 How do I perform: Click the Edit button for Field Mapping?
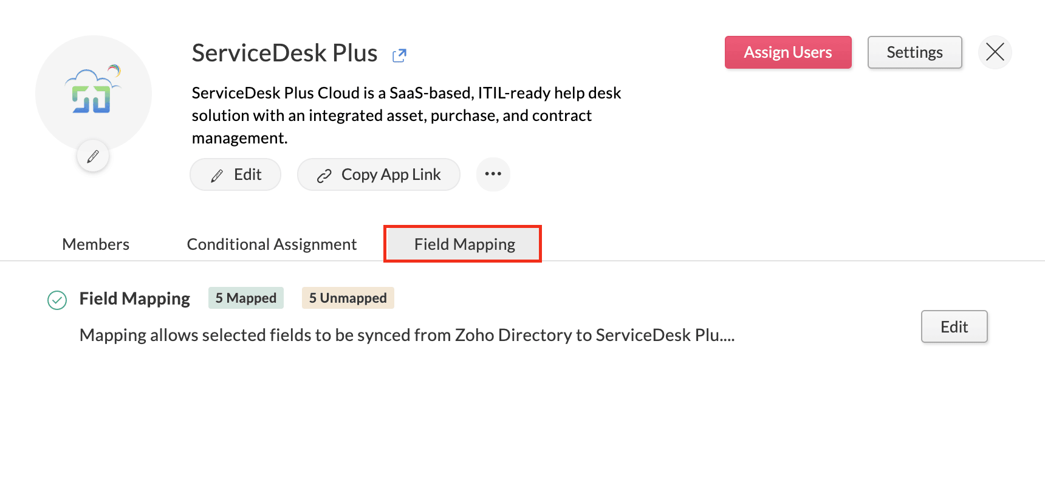pyautogui.click(x=954, y=327)
